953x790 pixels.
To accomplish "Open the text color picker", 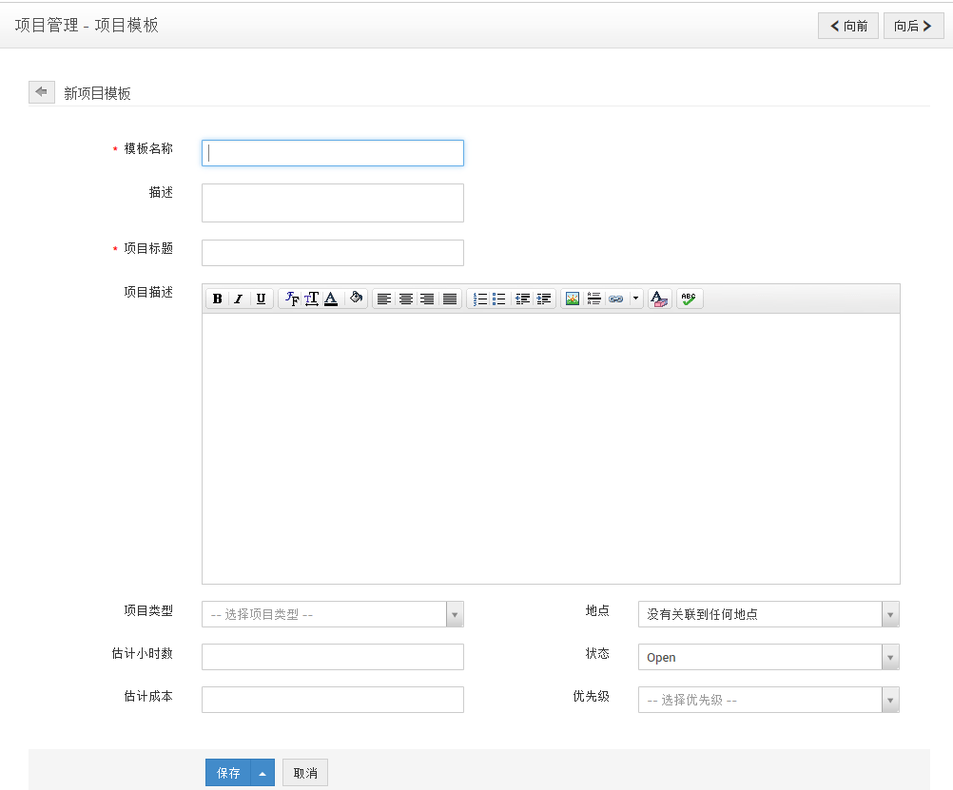I will (331, 299).
